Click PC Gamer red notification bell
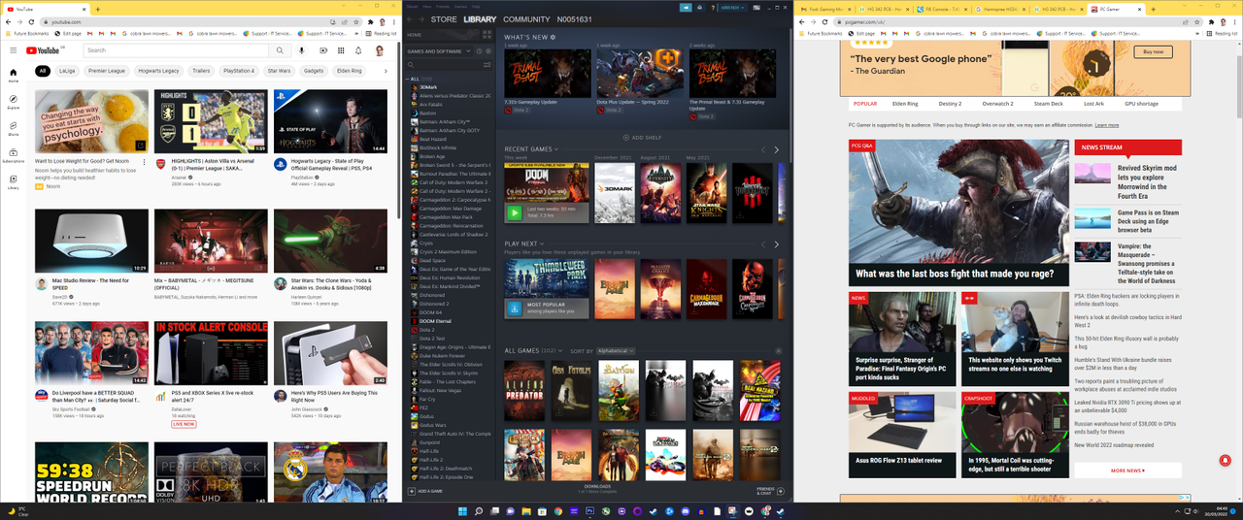The image size is (1243, 520). point(1225,460)
